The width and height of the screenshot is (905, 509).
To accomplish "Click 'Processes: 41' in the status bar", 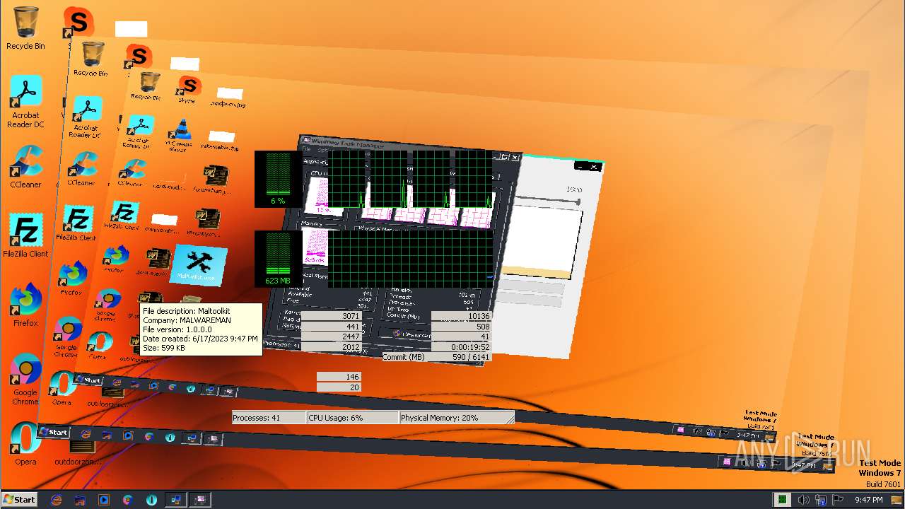I will click(x=269, y=418).
